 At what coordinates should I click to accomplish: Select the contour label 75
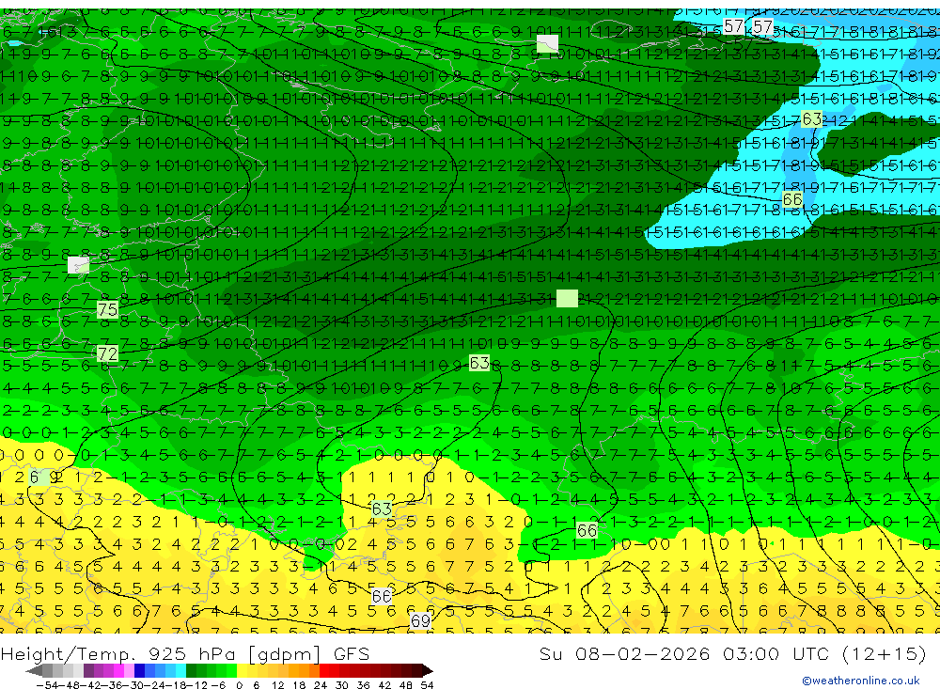tap(107, 310)
